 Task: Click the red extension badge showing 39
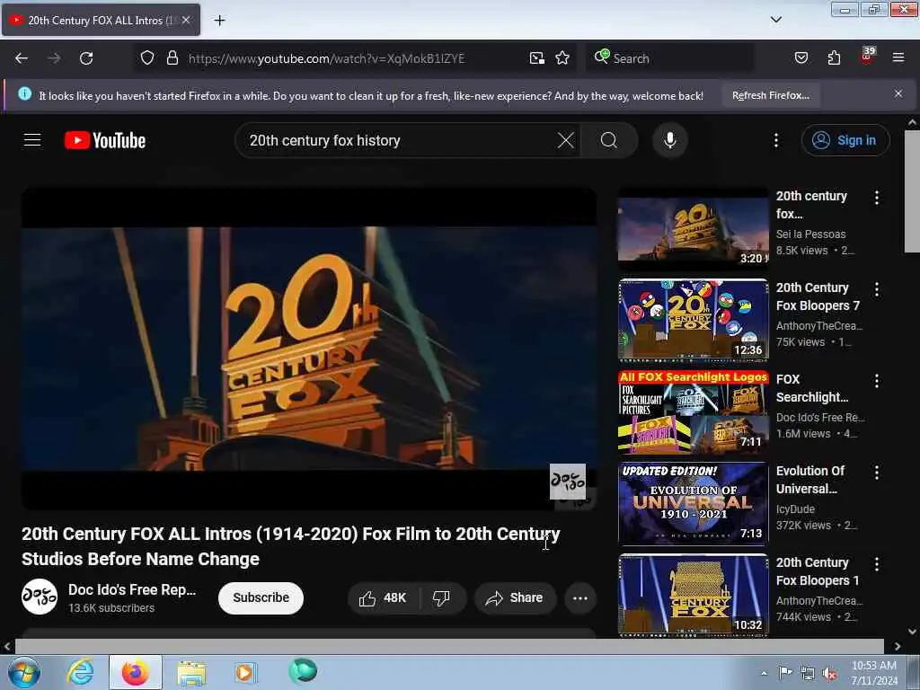867,56
